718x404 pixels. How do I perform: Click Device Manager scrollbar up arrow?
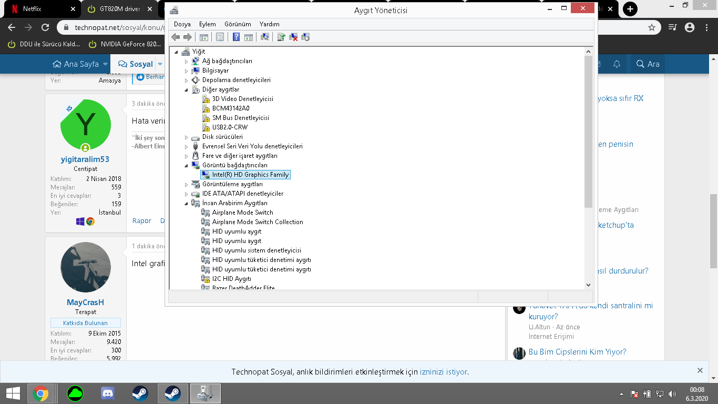tap(589, 51)
